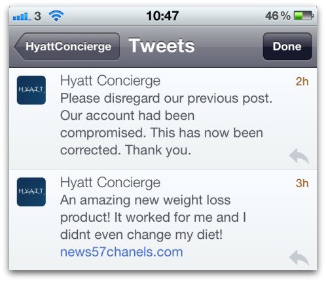326x282 pixels.
Task: Tap the Wi-Fi status icon
Action: point(56,16)
